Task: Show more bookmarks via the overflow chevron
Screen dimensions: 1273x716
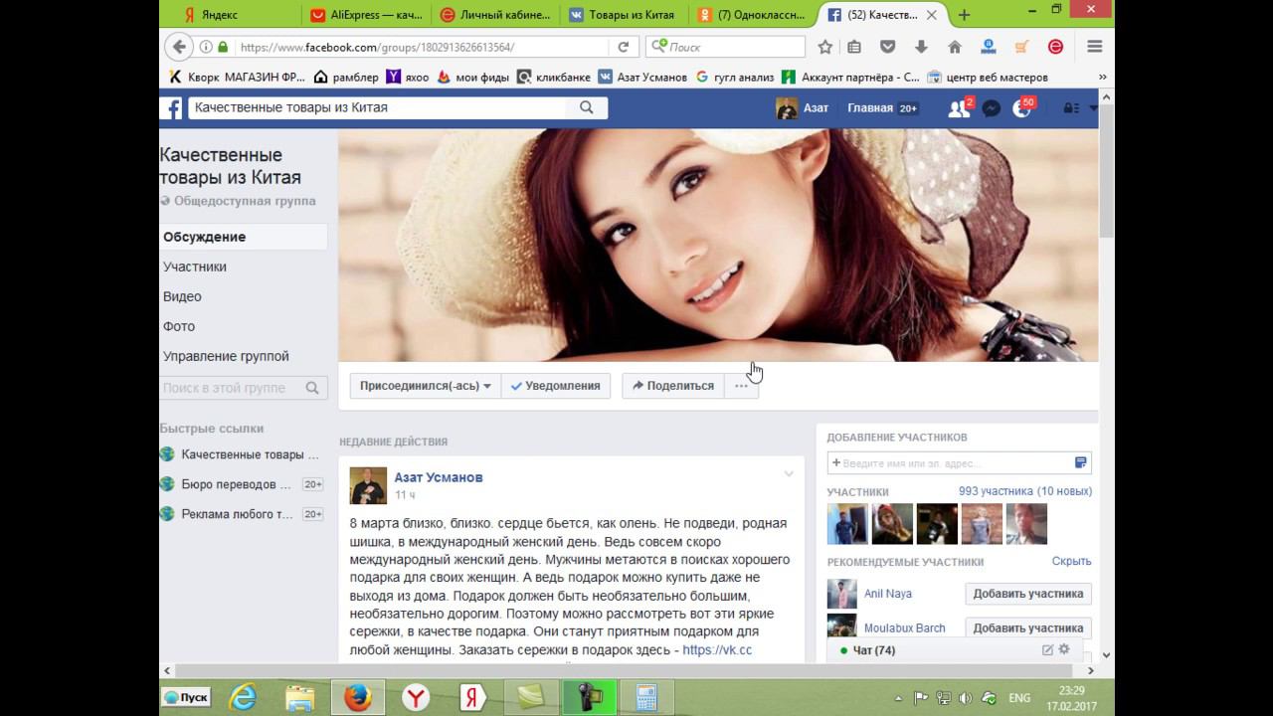Action: click(1103, 77)
